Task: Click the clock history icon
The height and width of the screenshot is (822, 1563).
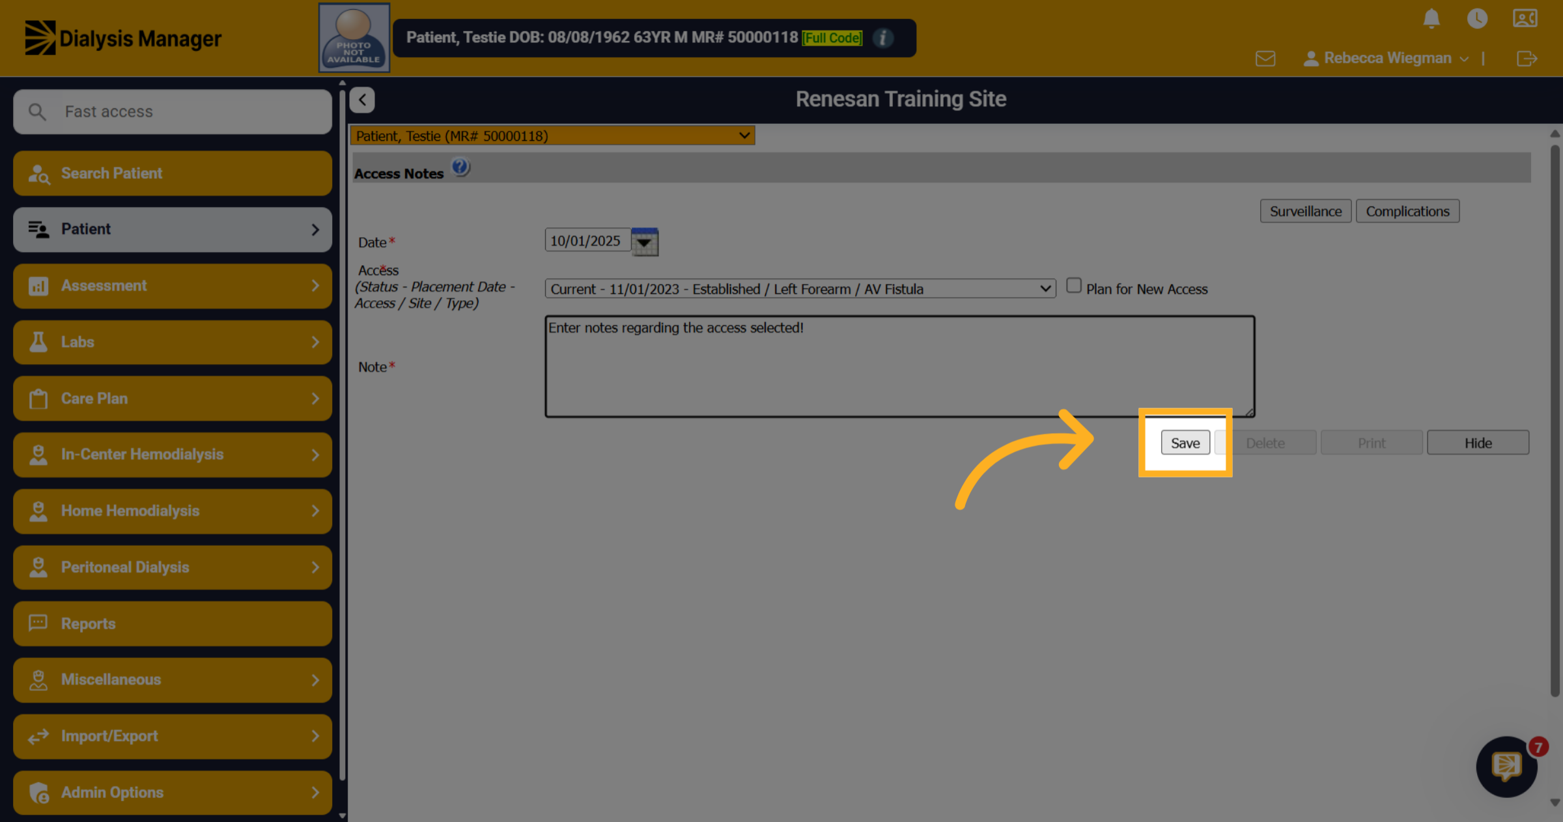Action: point(1477,18)
